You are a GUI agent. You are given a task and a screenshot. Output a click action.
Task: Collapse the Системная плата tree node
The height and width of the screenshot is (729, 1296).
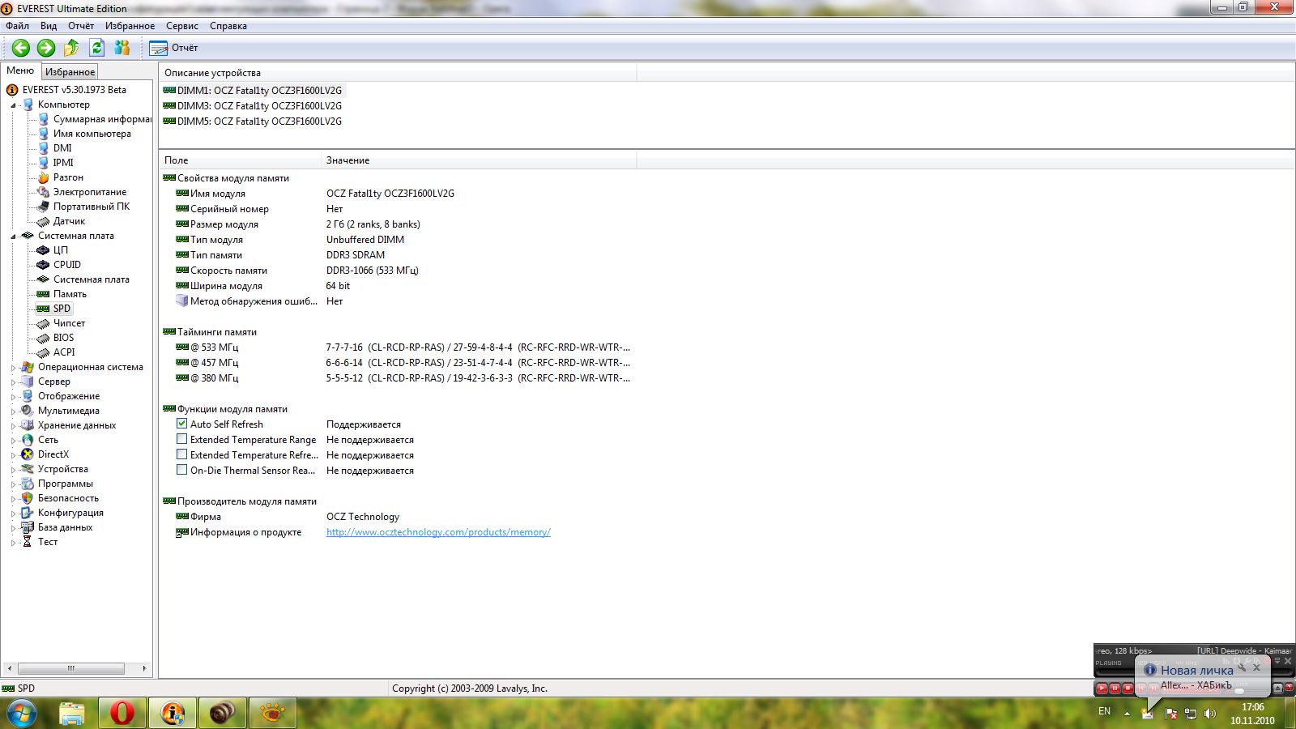[x=13, y=237]
